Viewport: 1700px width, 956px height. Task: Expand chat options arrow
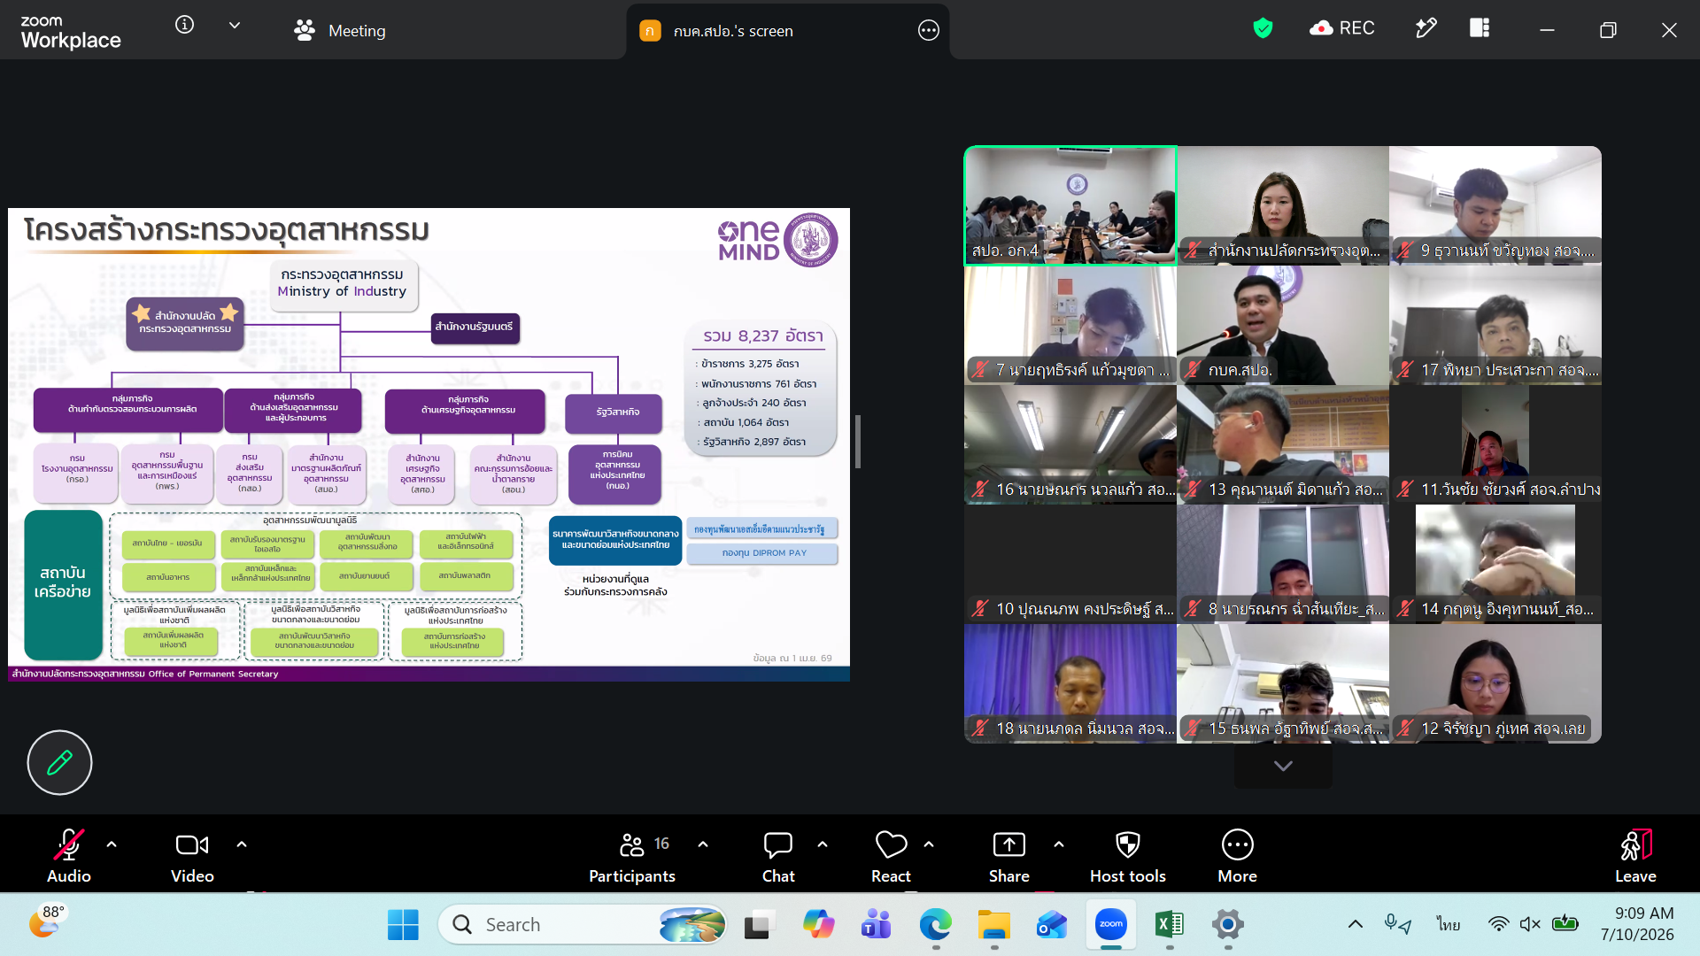(x=823, y=844)
